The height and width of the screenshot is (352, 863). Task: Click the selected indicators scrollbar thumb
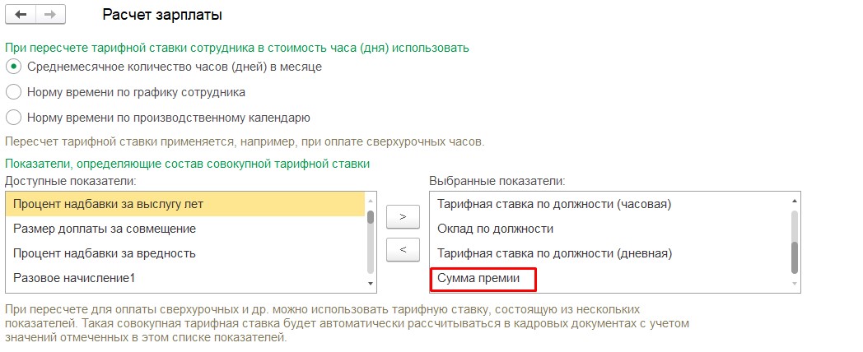click(794, 257)
